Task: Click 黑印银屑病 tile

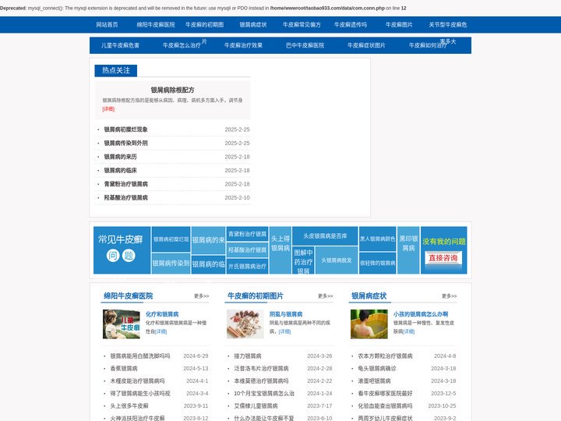Action: (x=408, y=250)
